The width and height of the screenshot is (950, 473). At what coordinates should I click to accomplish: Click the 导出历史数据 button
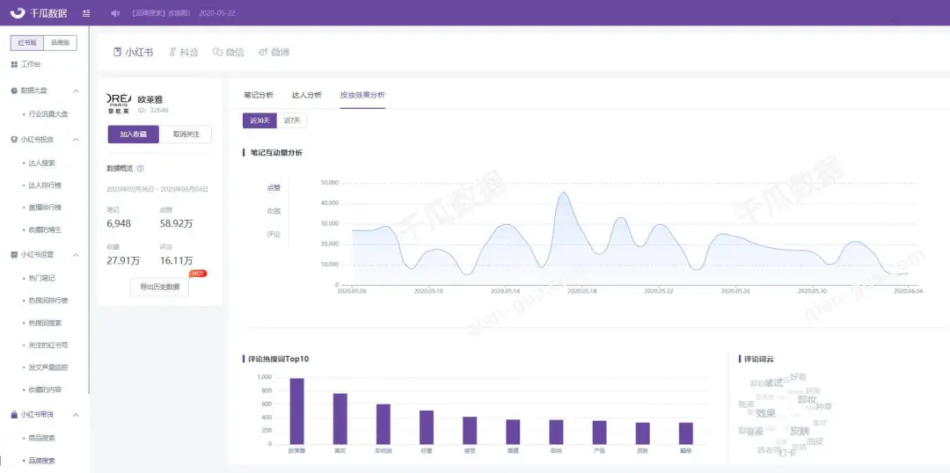(159, 287)
